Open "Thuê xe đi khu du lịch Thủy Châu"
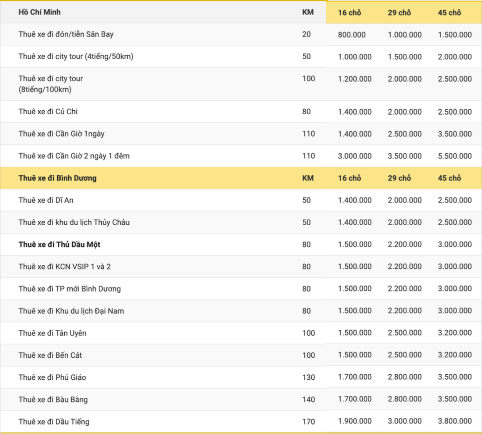Image resolution: width=482 pixels, height=434 pixels. 74,222
